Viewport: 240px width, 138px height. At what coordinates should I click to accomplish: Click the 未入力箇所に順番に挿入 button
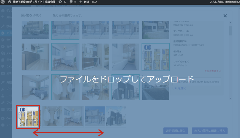[x=210, y=130]
